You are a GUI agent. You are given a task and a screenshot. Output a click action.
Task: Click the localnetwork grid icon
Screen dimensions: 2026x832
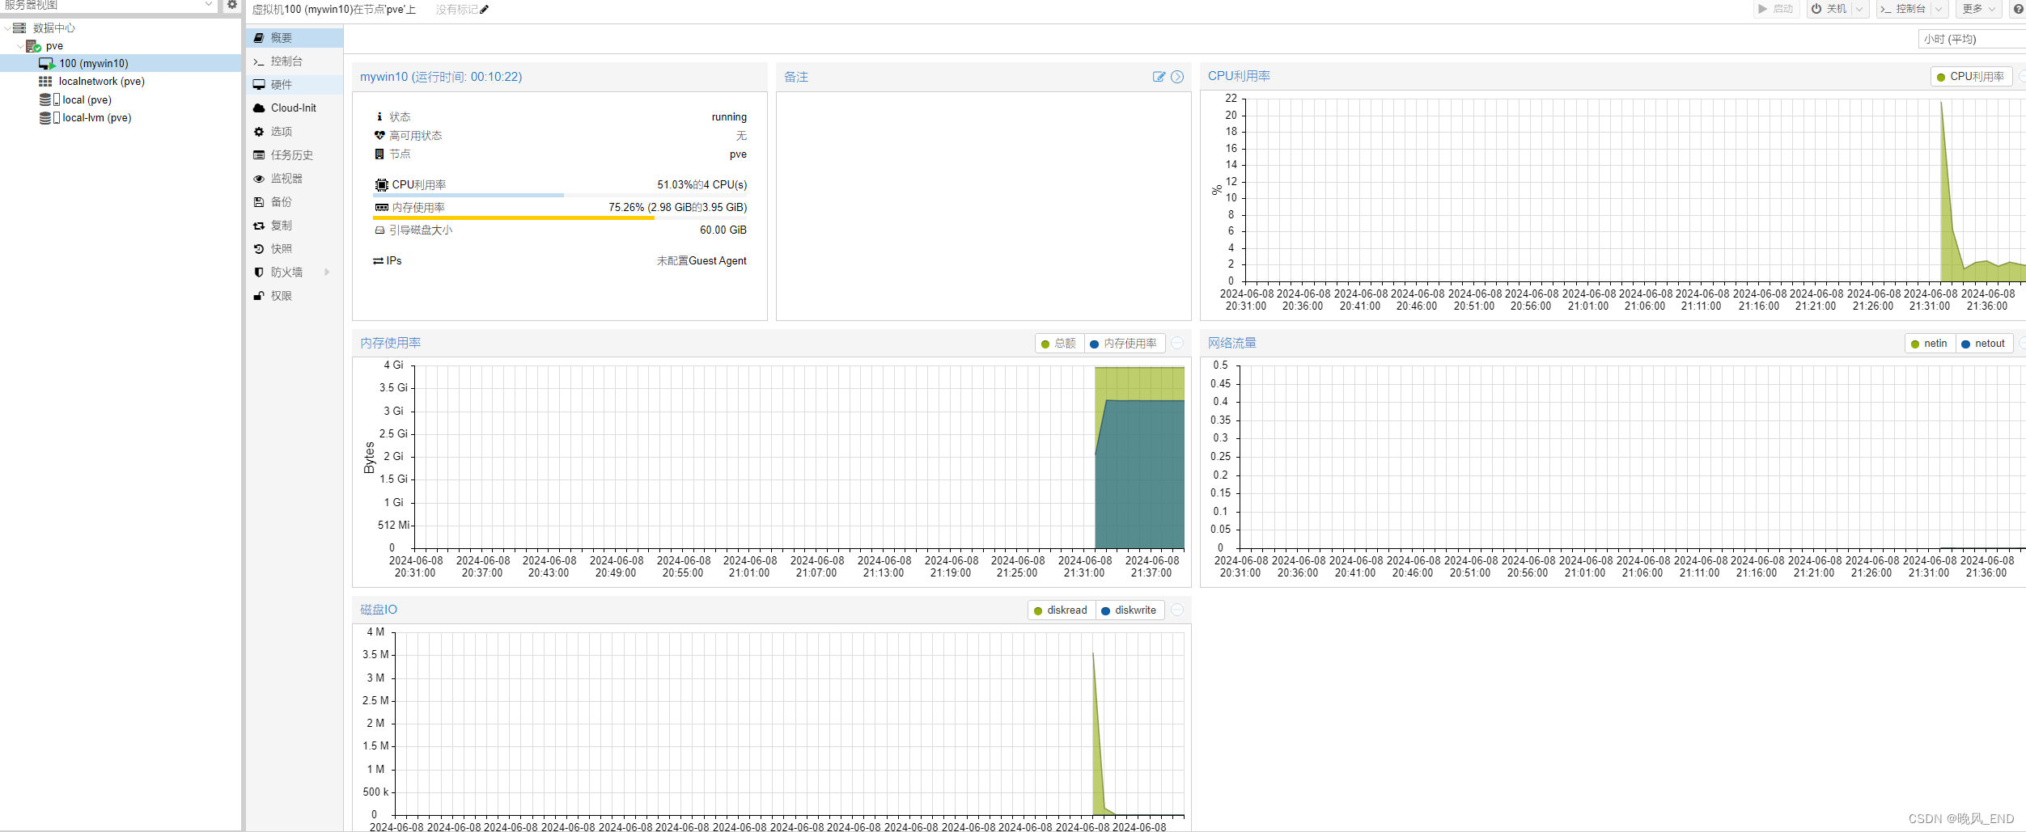[x=45, y=82]
